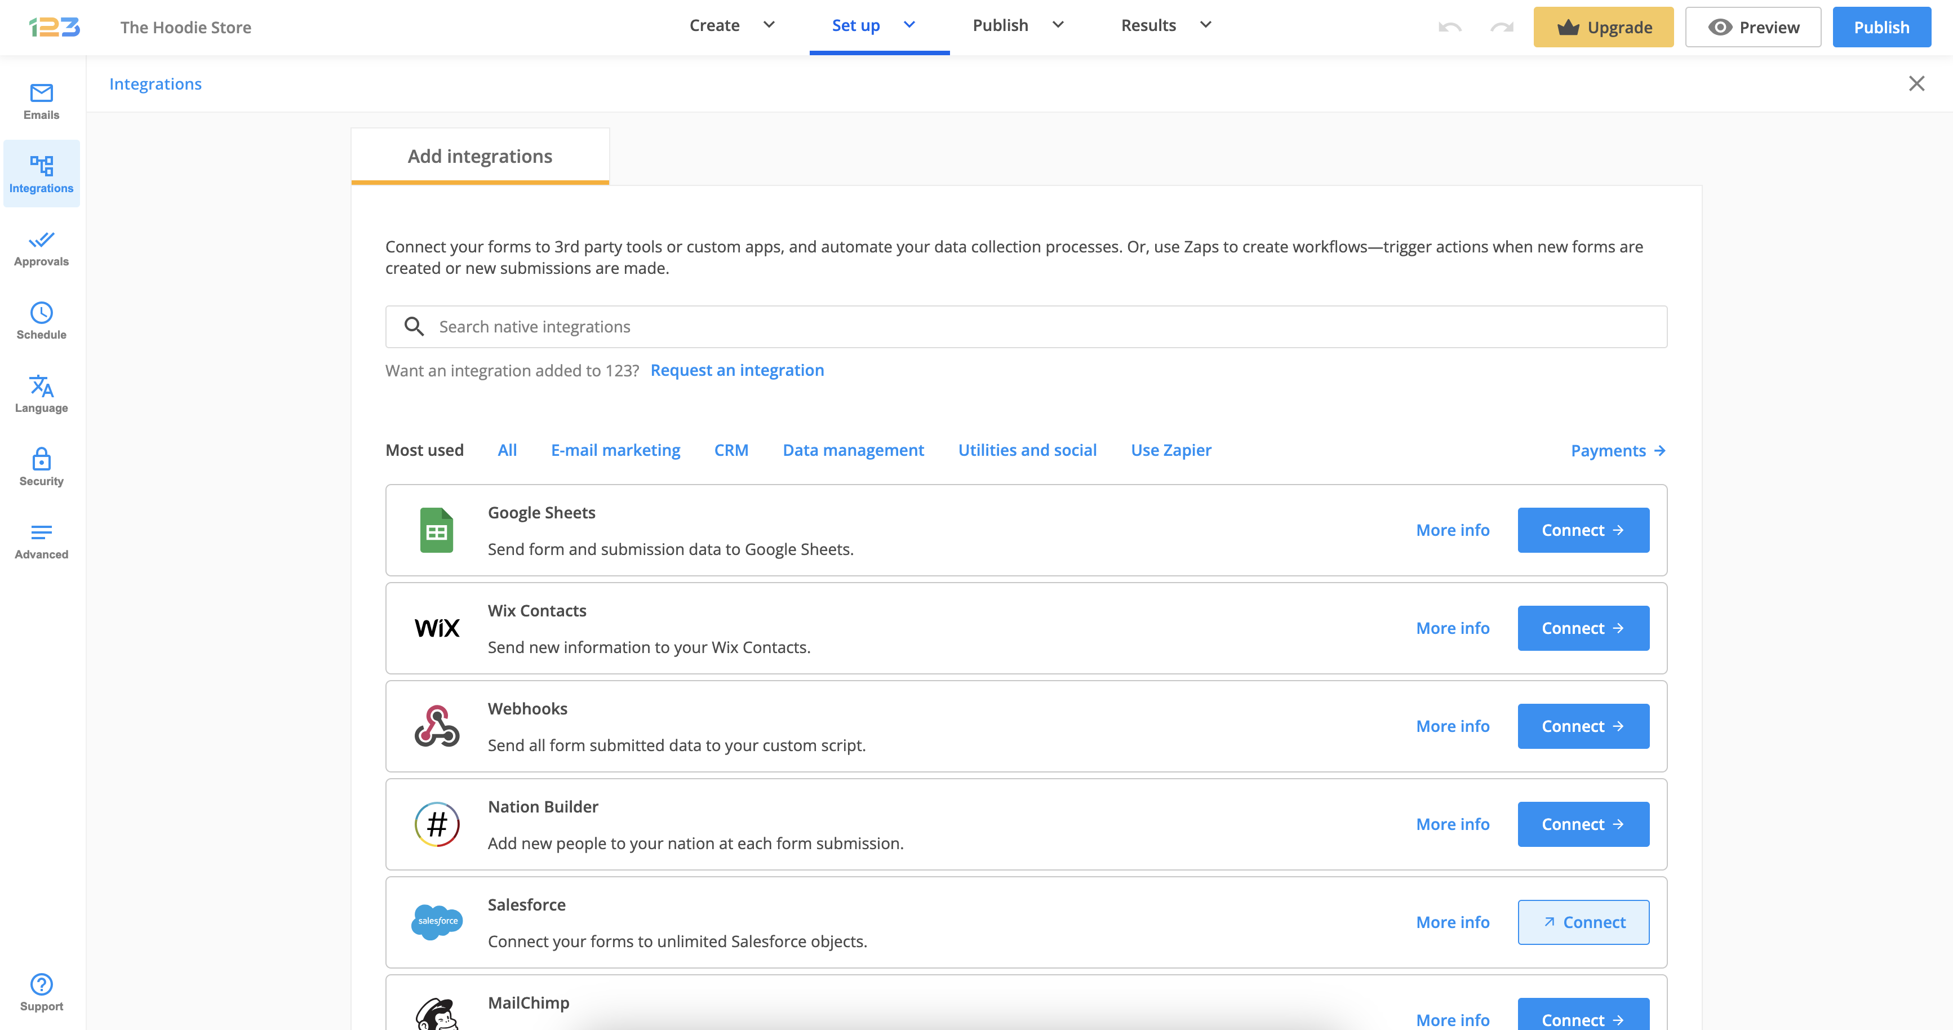
Task: Expand the Publish dropdown in navigation
Action: 1018,25
